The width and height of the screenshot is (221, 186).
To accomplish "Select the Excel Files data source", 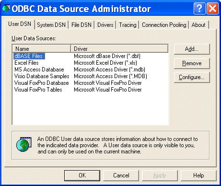I will coord(26,63).
